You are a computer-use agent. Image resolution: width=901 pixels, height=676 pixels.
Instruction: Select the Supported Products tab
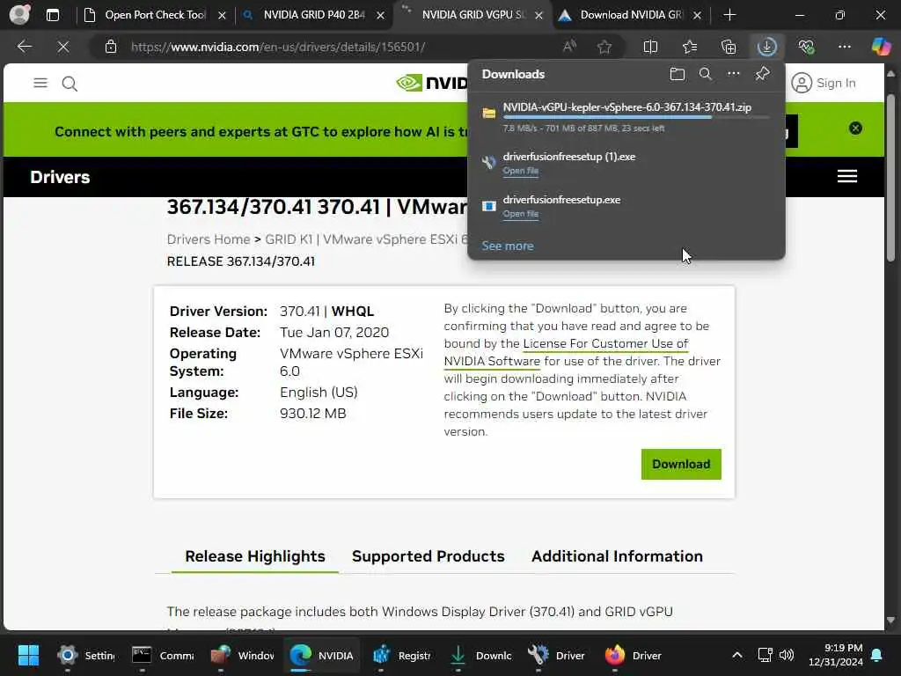point(429,556)
